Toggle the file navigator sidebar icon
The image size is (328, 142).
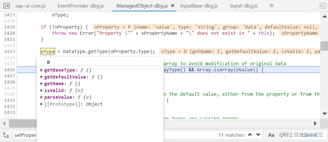tap(6, 6)
